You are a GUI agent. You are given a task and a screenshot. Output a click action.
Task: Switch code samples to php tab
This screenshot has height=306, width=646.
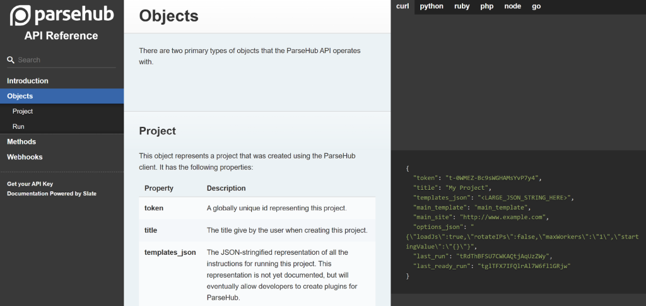pyautogui.click(x=487, y=6)
